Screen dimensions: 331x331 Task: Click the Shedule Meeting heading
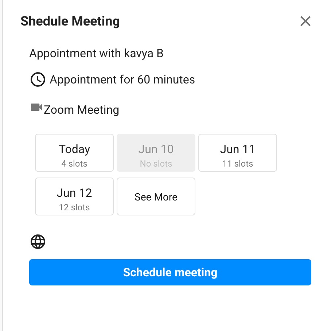(x=70, y=21)
